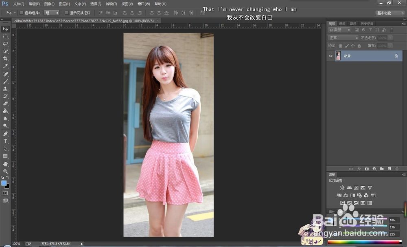
Task: Toggle lock transparent pixels
Action: (340, 46)
